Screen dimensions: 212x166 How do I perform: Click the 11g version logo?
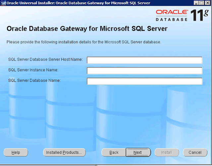(x=200, y=15)
